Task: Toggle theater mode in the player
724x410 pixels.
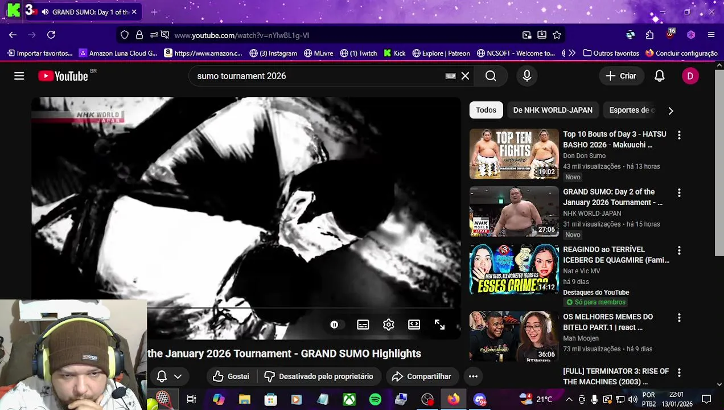Action: click(414, 325)
